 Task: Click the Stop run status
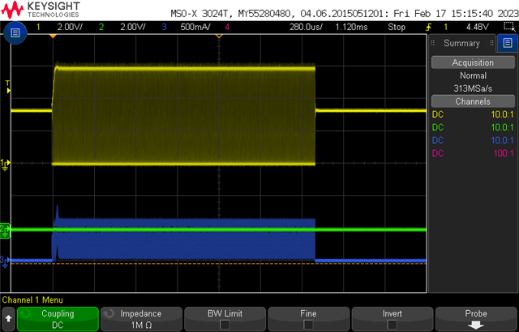(397, 27)
